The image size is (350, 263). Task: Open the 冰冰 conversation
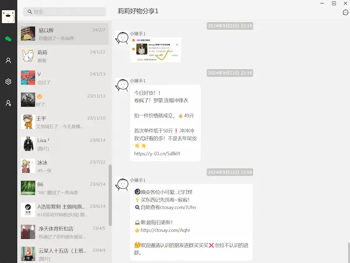click(63, 167)
